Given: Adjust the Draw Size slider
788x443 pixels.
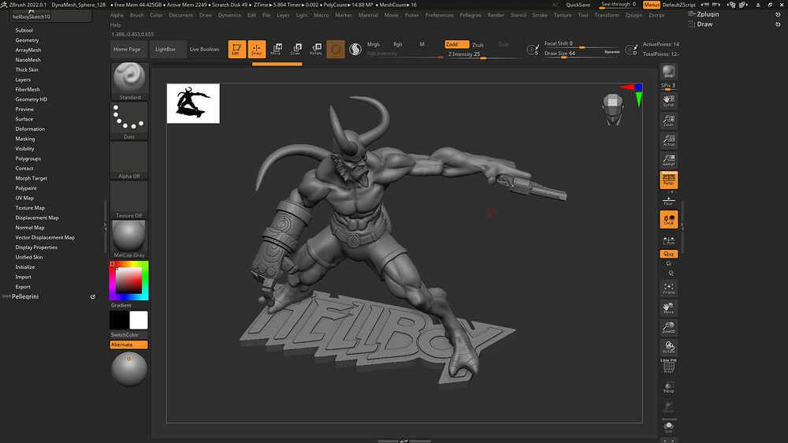Looking at the screenshot, I should [582, 54].
